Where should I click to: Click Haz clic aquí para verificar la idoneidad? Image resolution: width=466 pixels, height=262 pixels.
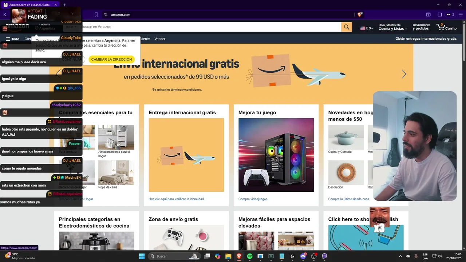coord(177,199)
